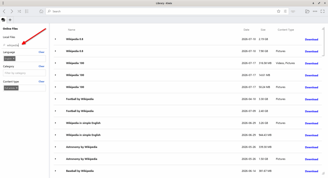Switch to Online Files
The height and width of the screenshot is (178, 328).
click(x=10, y=29)
